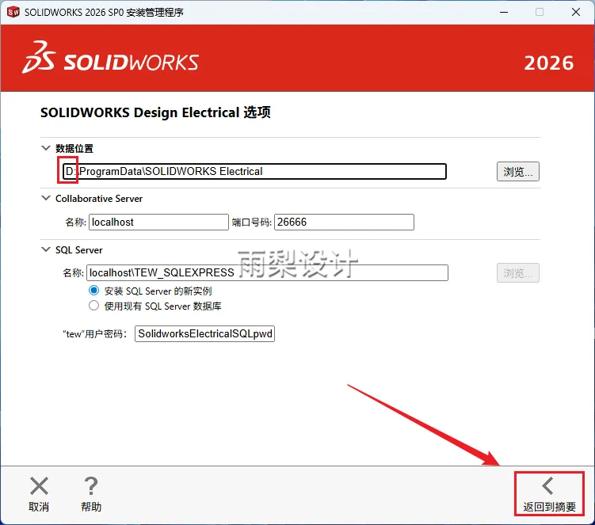The width and height of the screenshot is (595, 525).
Task: Click the tew user password field
Action: coord(205,333)
